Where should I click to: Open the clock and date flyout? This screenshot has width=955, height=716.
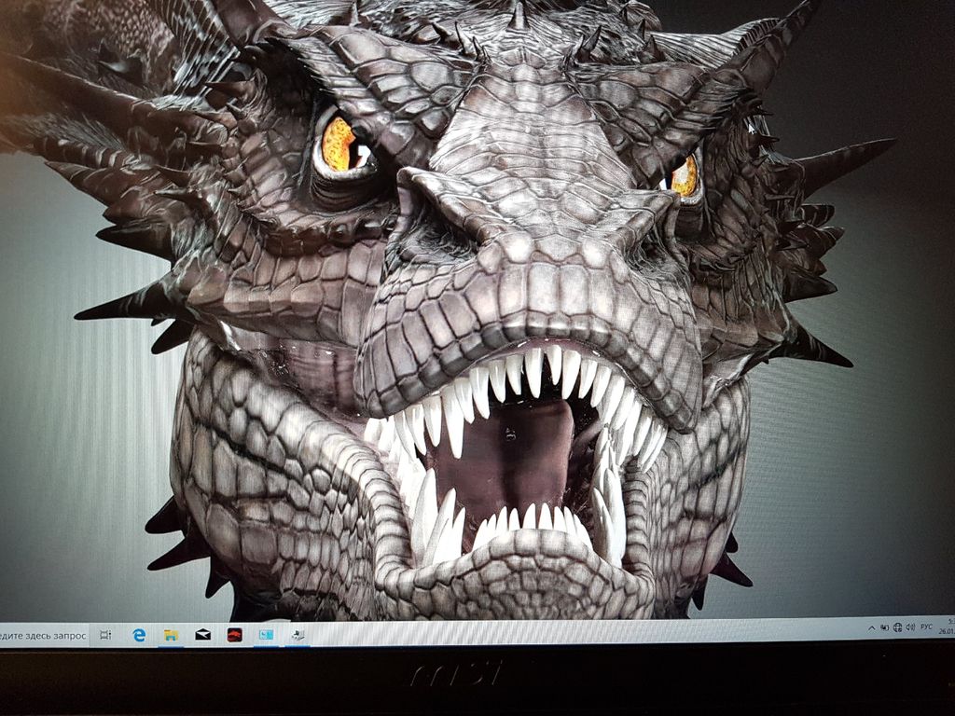[947, 626]
